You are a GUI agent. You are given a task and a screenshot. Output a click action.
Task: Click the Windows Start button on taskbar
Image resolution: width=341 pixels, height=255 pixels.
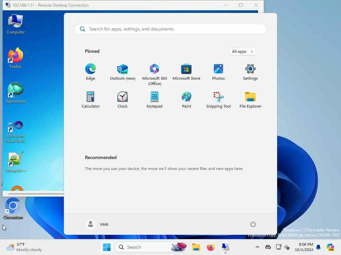point(107,247)
